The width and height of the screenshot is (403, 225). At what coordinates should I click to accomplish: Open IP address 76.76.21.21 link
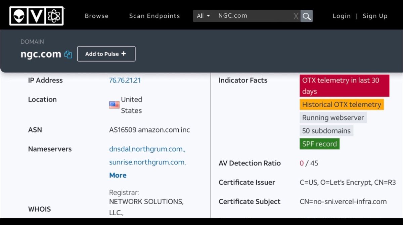(x=125, y=80)
